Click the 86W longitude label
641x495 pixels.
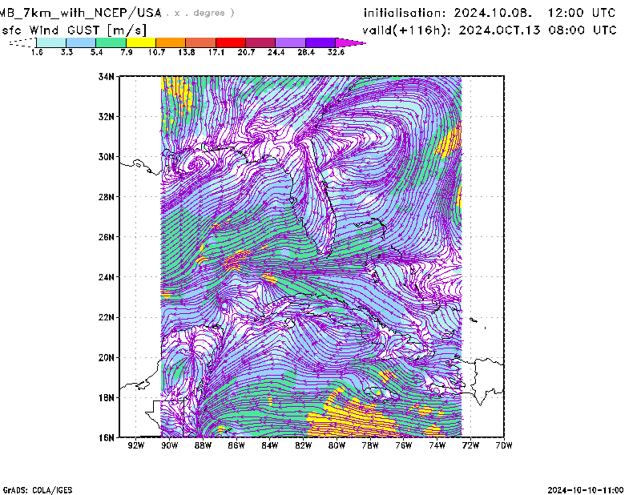pos(236,445)
